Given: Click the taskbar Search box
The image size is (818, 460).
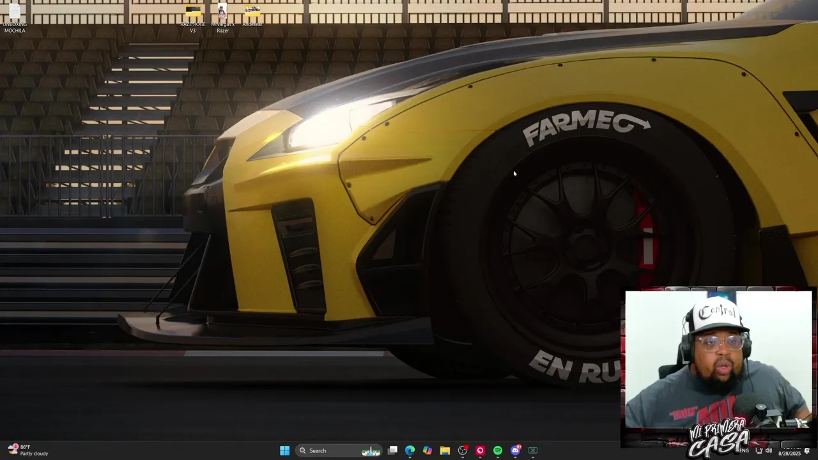Looking at the screenshot, I should (339, 450).
